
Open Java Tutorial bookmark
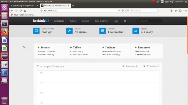coord(23,15)
